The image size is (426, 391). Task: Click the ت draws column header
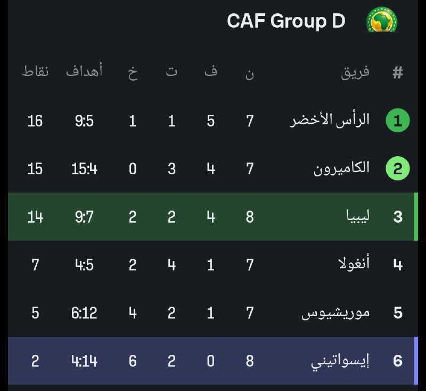(x=171, y=71)
